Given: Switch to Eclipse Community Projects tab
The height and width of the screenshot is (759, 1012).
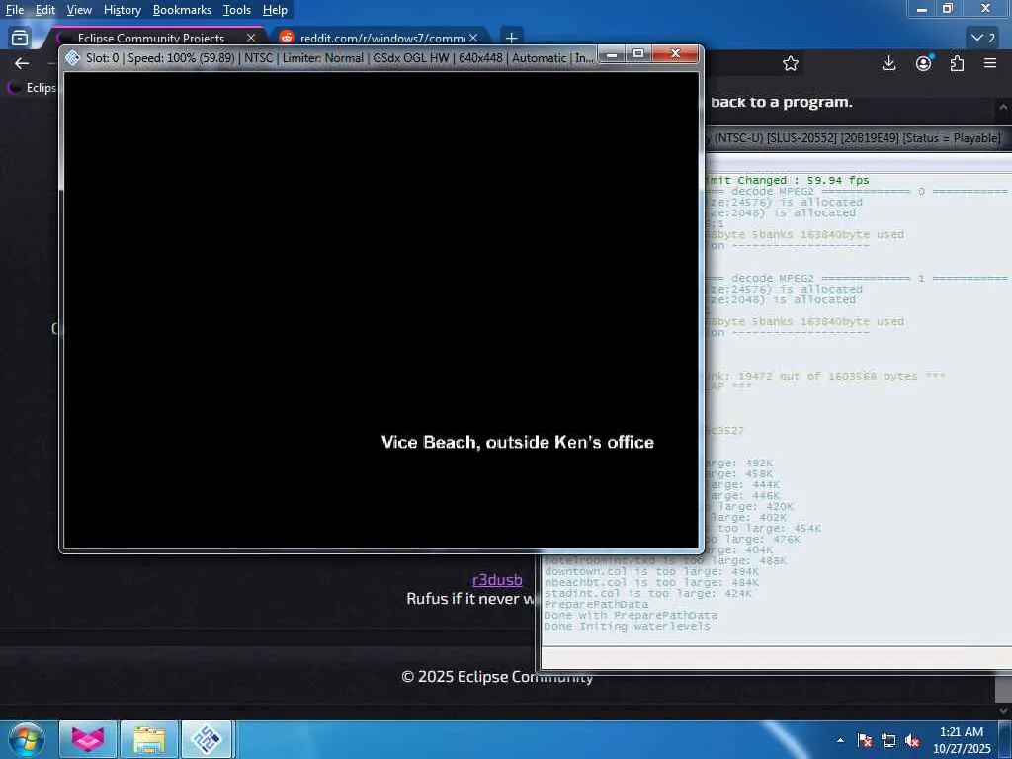Looking at the screenshot, I should pos(151,38).
